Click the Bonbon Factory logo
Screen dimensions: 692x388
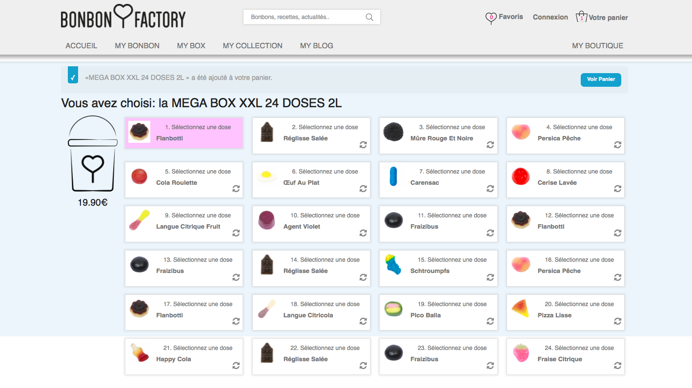click(x=123, y=18)
